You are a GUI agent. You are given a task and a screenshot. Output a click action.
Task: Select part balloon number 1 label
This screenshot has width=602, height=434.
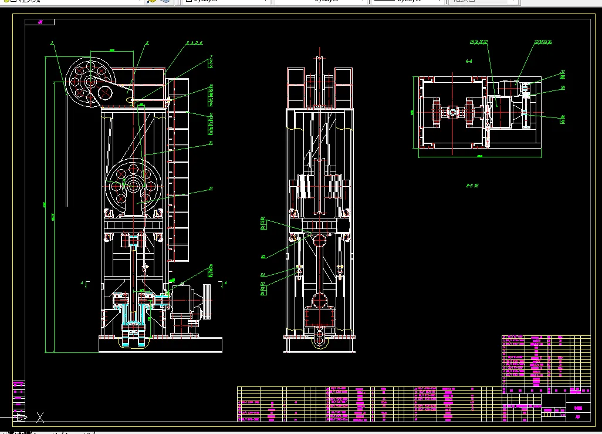52,43
